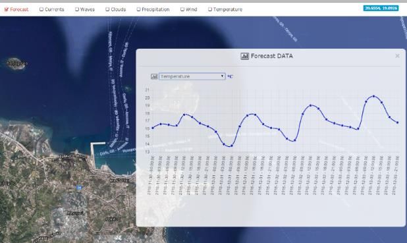407x243 pixels.
Task: Turn on the Clouds layer
Action: pyautogui.click(x=107, y=9)
